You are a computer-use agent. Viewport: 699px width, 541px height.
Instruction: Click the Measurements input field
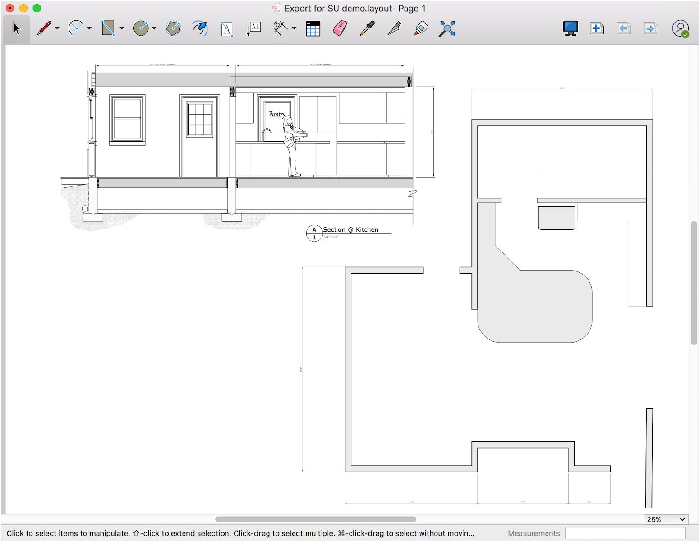(x=625, y=533)
